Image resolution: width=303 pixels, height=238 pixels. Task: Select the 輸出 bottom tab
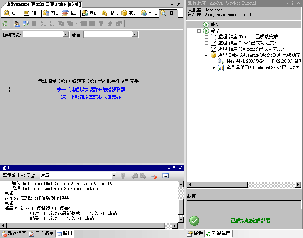pos(65,234)
